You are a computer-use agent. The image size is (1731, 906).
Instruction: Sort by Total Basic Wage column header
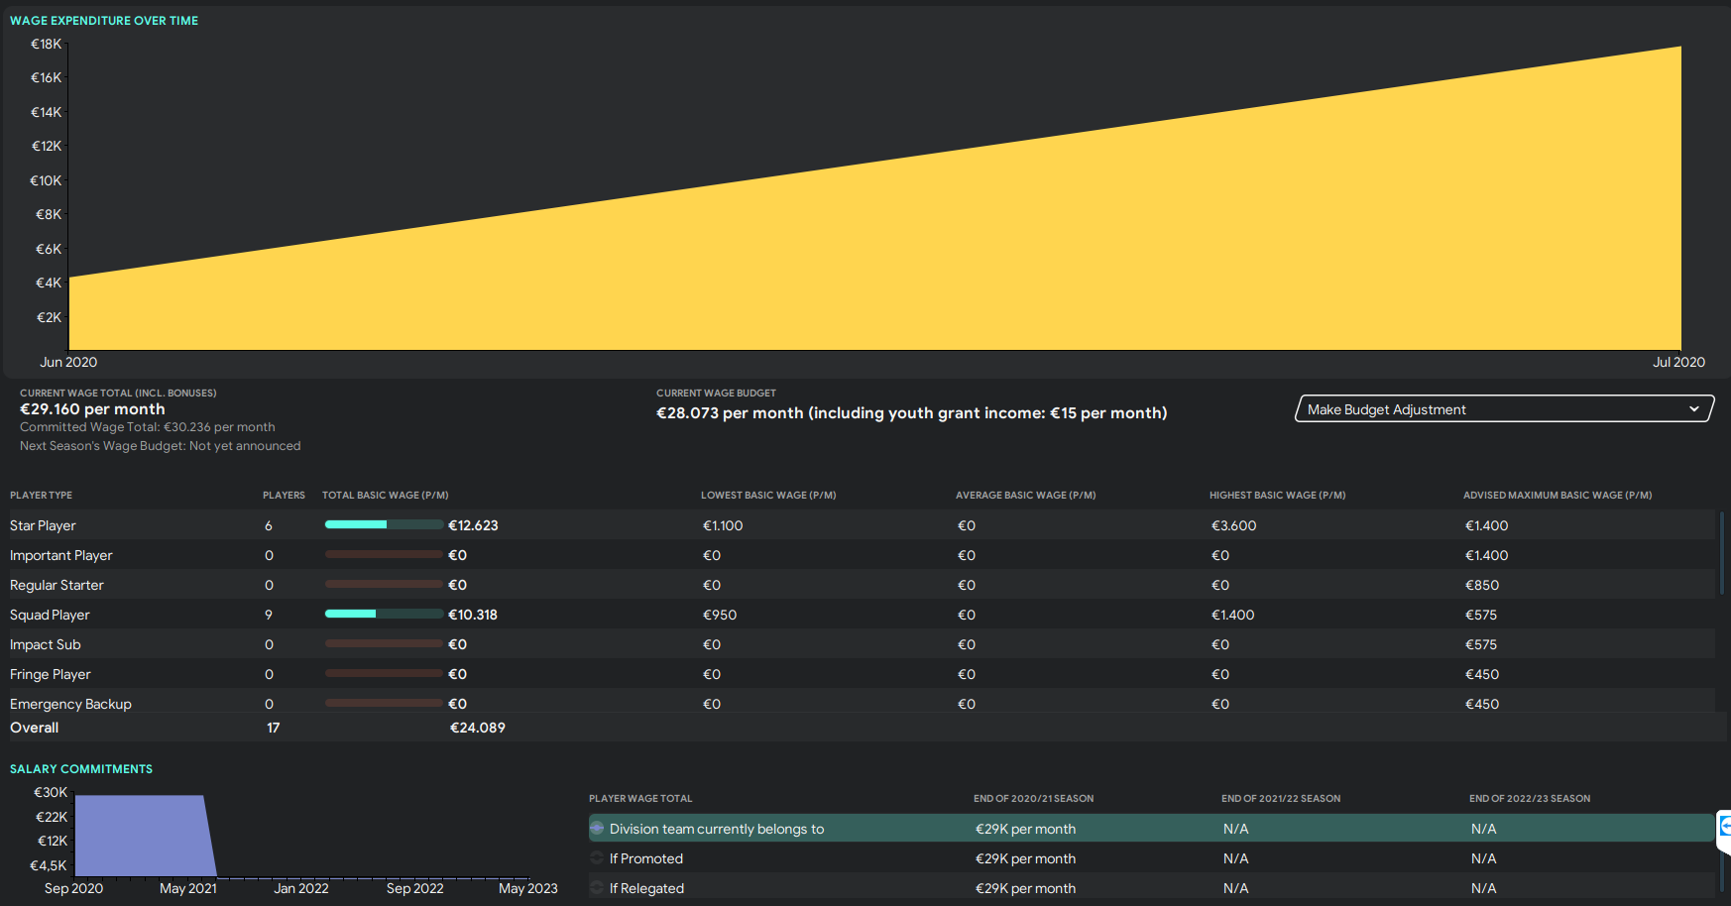tap(386, 496)
